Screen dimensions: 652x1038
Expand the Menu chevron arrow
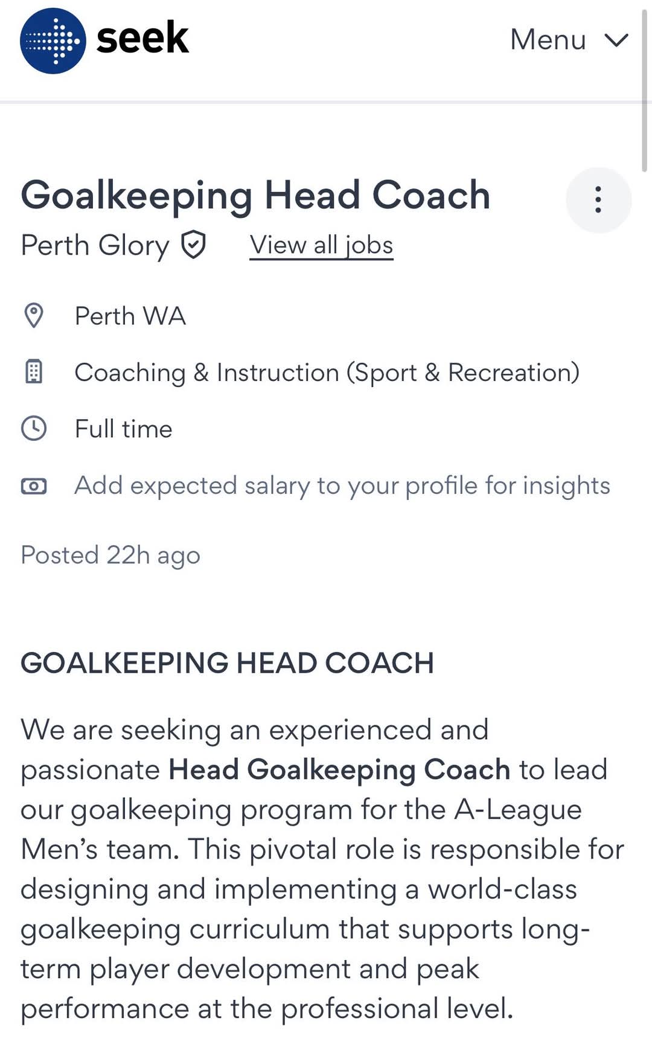click(x=616, y=40)
